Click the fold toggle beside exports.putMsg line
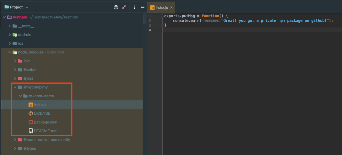 [x=162, y=16]
